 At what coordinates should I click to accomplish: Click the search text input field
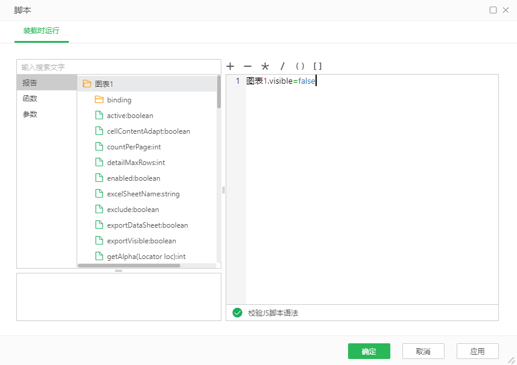(118, 67)
